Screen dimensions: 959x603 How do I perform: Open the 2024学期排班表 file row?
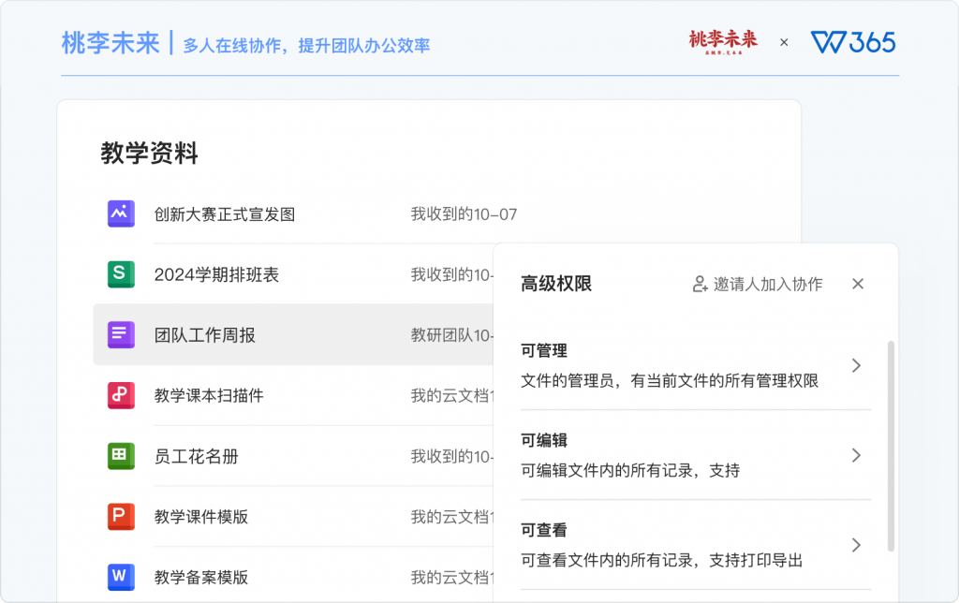point(293,274)
